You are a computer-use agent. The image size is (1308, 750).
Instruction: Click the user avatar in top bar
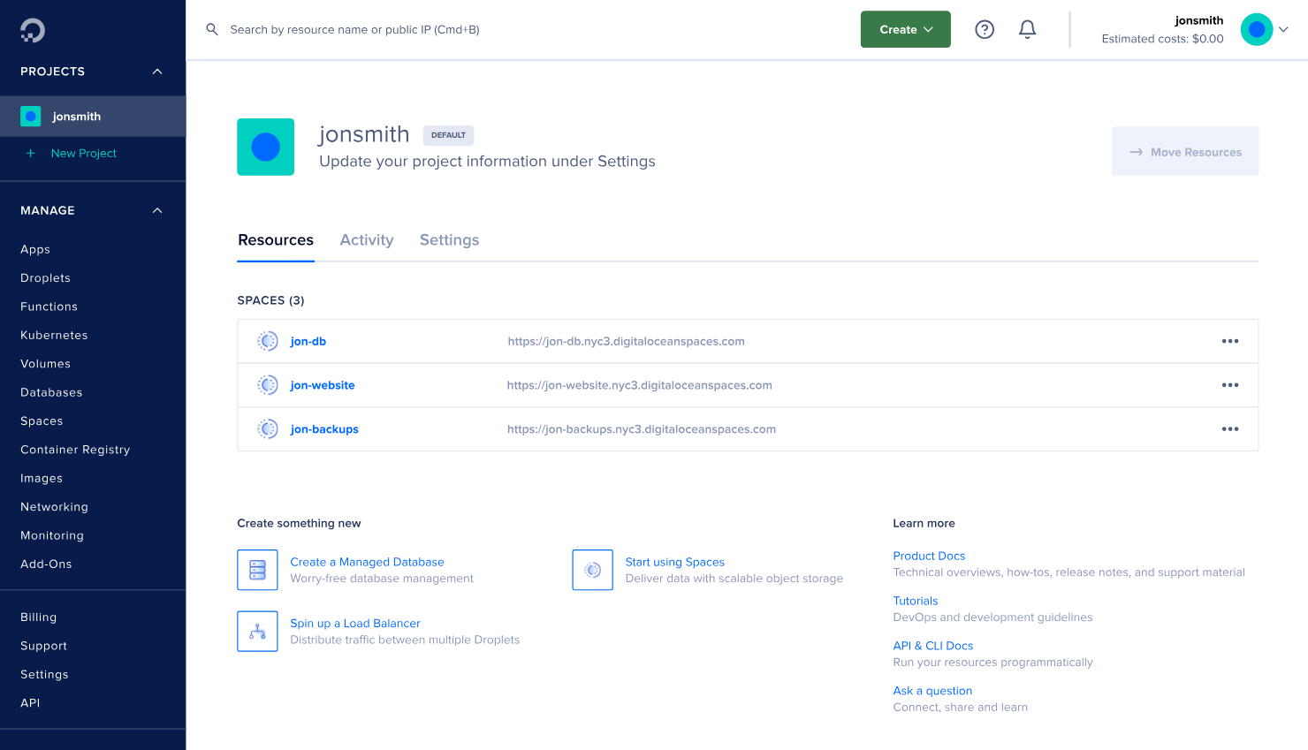(1257, 29)
